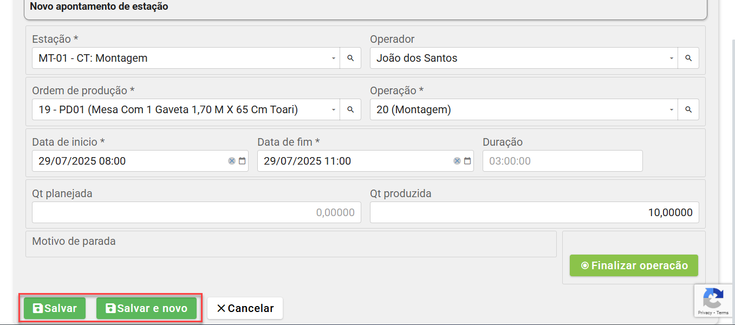Image resolution: width=735 pixels, height=325 pixels.
Task: Click the Duração time field
Action: pos(562,161)
